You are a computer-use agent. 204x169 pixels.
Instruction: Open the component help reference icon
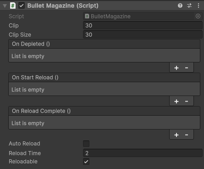pos(180,6)
